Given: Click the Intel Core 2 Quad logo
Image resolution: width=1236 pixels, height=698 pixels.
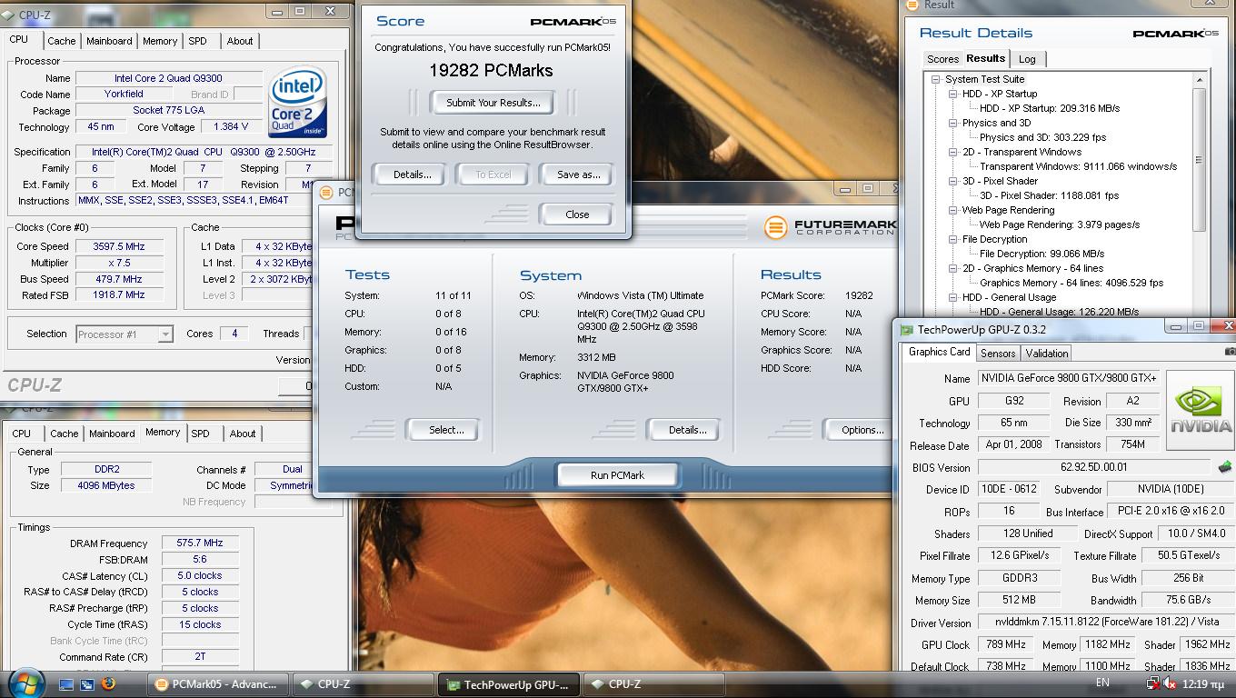Looking at the screenshot, I should tap(297, 102).
